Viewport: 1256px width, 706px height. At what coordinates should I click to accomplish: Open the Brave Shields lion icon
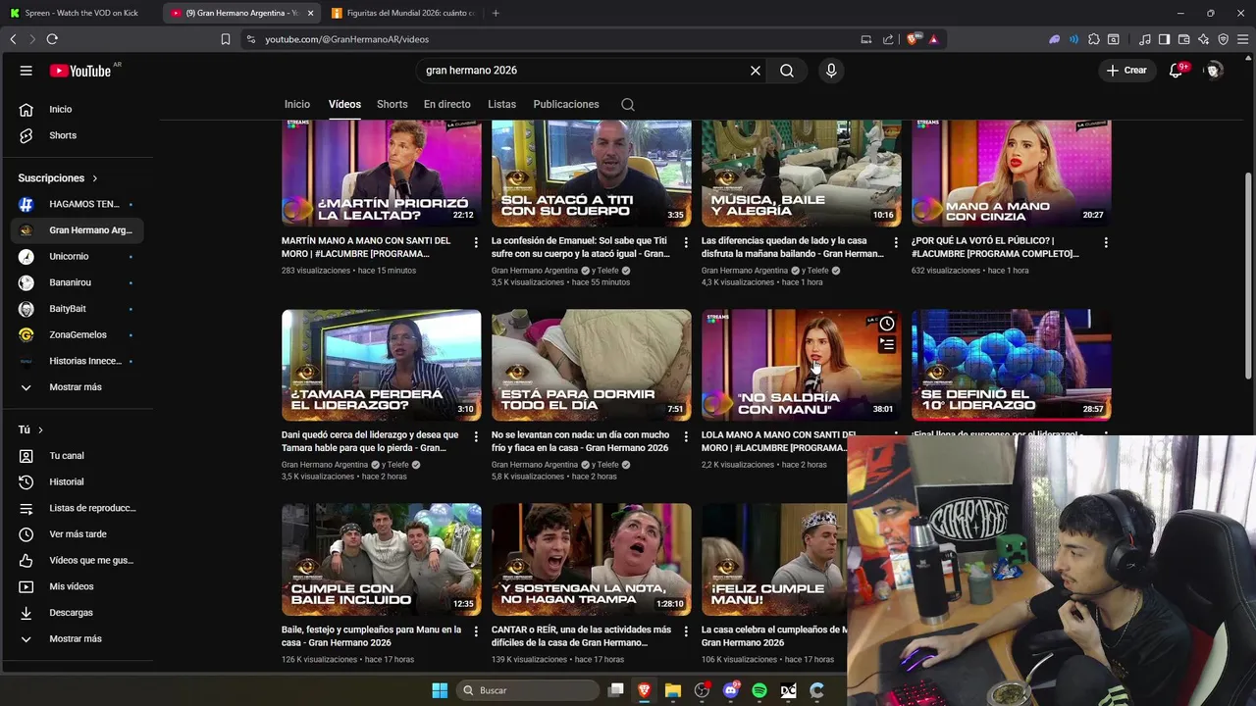[913, 39]
